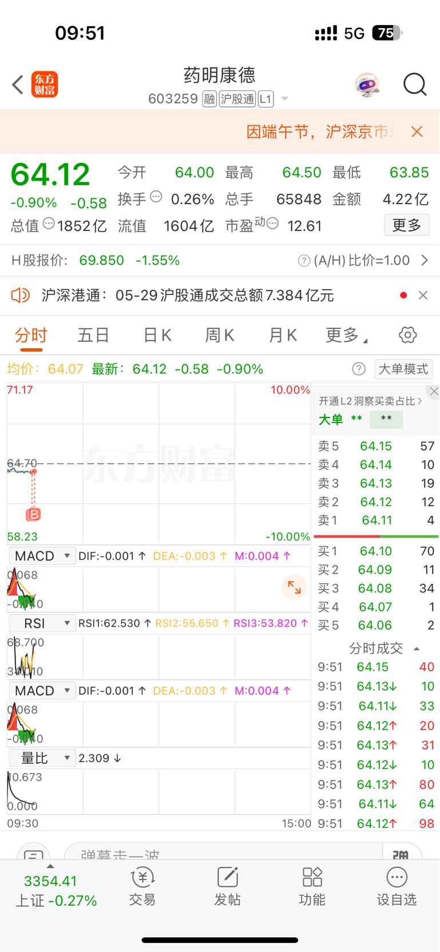Open the barrage list icon
The width and height of the screenshot is (440, 952).
tap(33, 852)
